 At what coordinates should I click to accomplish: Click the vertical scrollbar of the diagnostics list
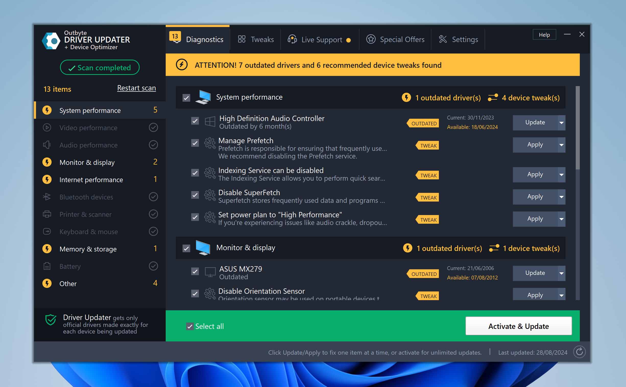coord(577,128)
